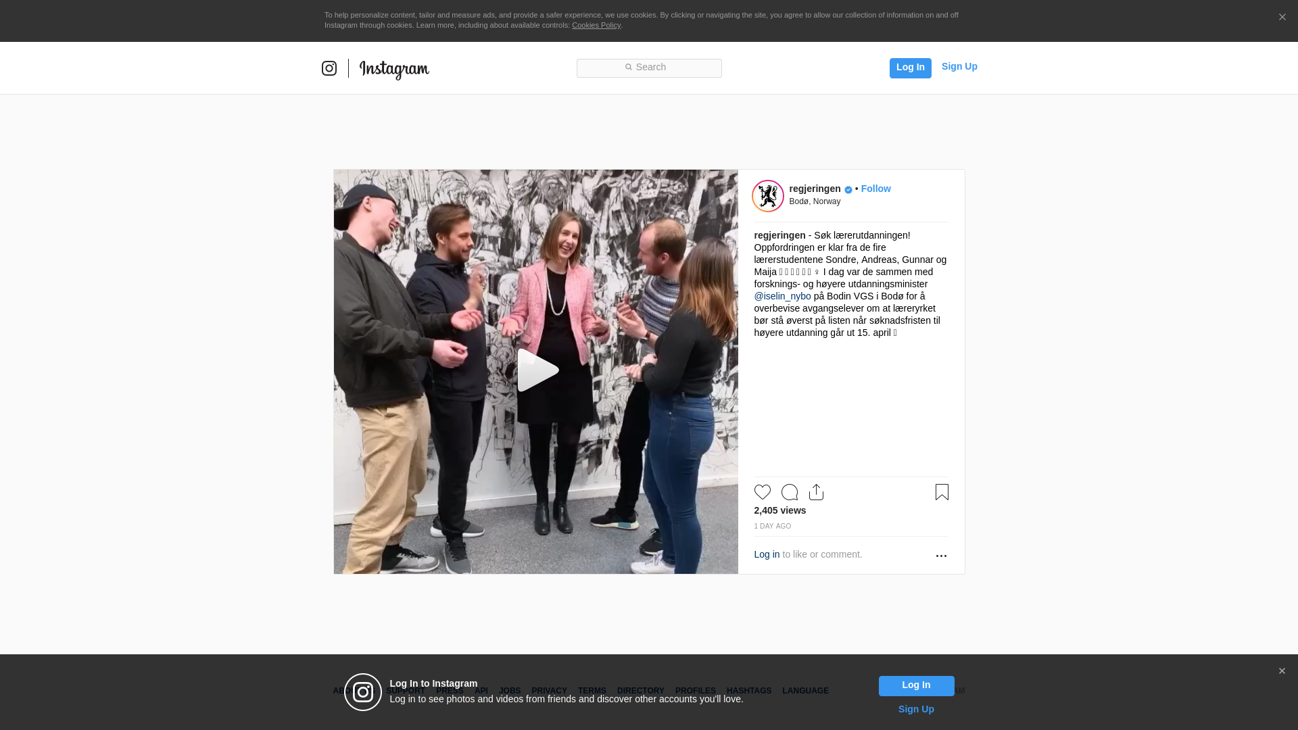Click the 2,405 views count
The width and height of the screenshot is (1298, 730).
pyautogui.click(x=779, y=510)
